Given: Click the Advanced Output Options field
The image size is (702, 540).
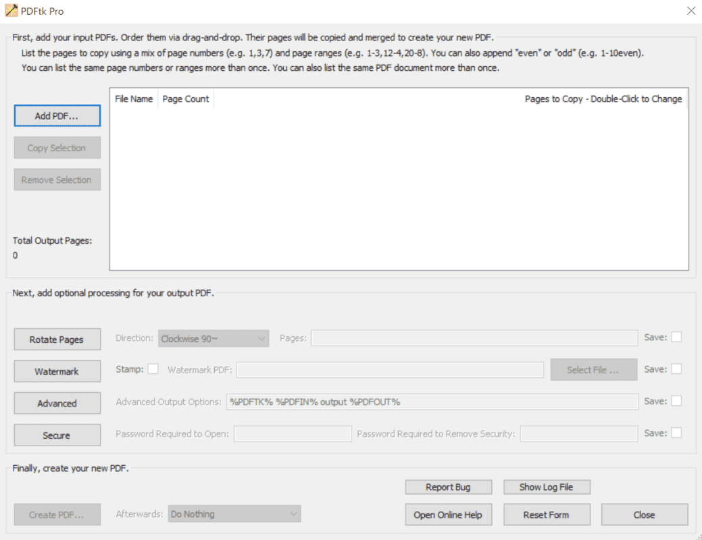Looking at the screenshot, I should tap(432, 402).
